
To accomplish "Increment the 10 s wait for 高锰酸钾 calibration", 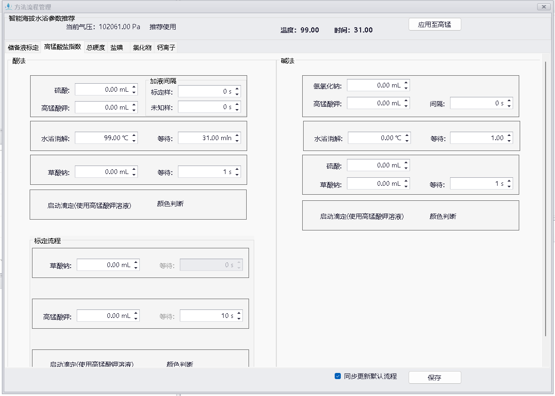I will [x=238, y=313].
